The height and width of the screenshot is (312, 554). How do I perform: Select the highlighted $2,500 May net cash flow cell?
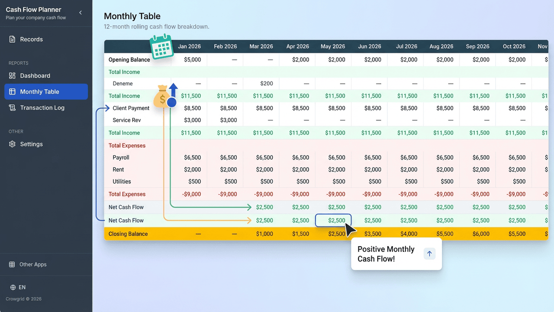[x=333, y=221]
